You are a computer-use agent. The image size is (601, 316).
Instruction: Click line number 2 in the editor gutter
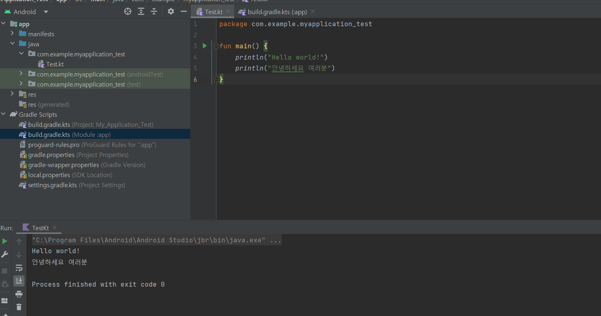tap(195, 35)
